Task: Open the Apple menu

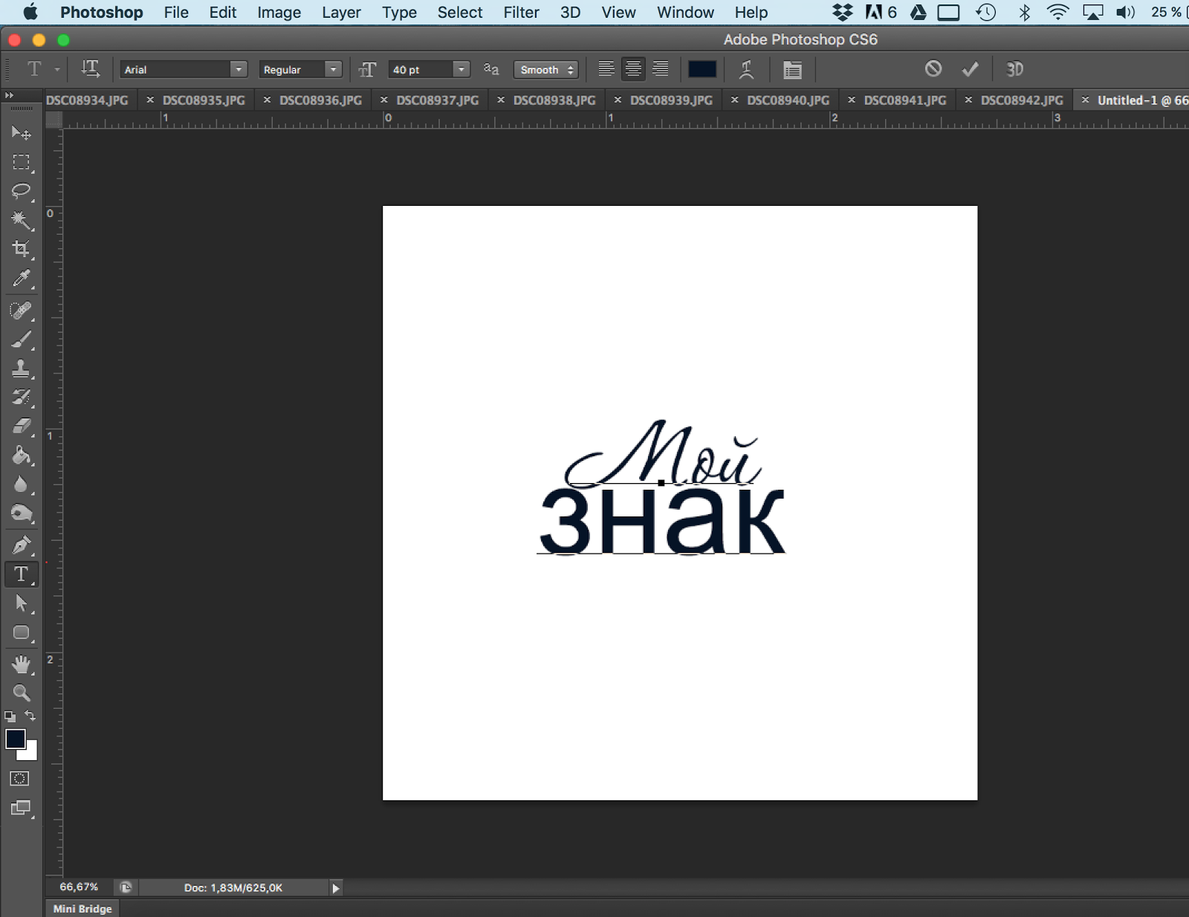Action: pos(30,13)
